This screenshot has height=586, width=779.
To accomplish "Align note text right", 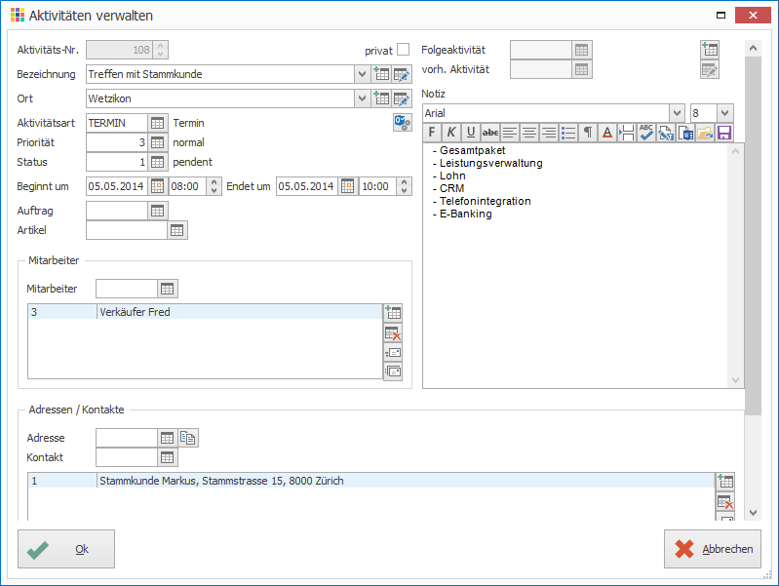I will coord(549,133).
